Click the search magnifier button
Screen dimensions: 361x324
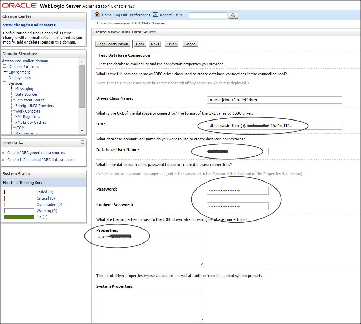click(233, 15)
